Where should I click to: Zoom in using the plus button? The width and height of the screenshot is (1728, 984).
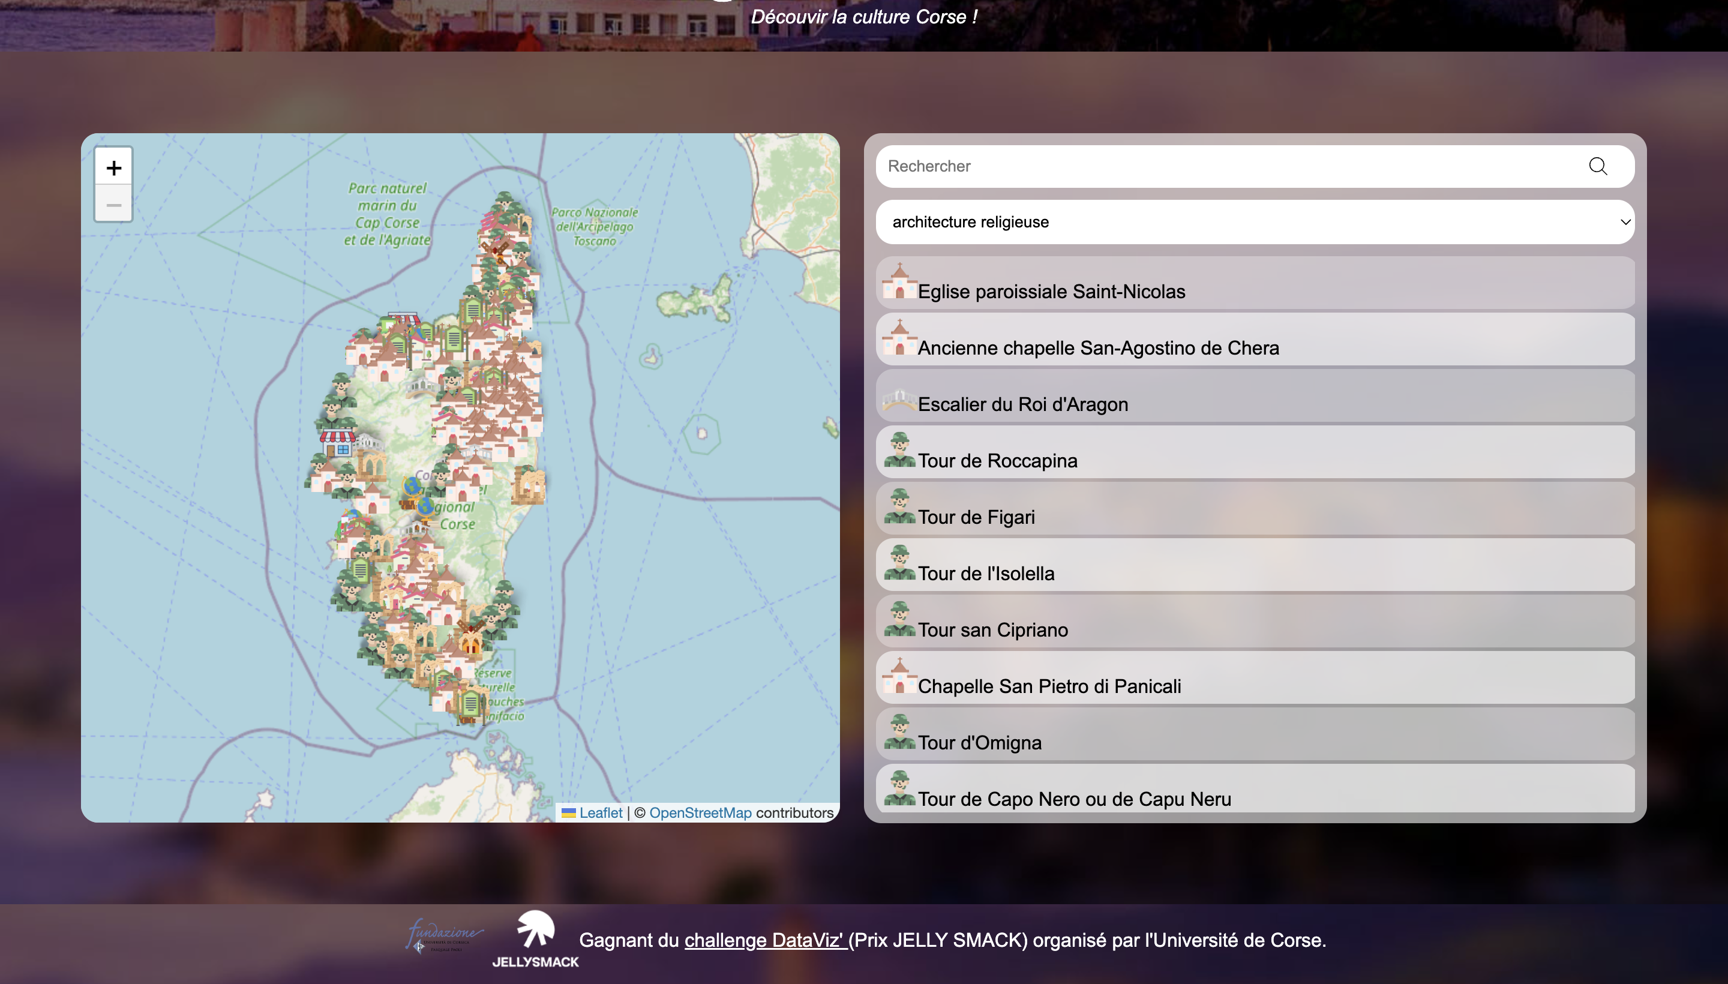click(x=113, y=167)
